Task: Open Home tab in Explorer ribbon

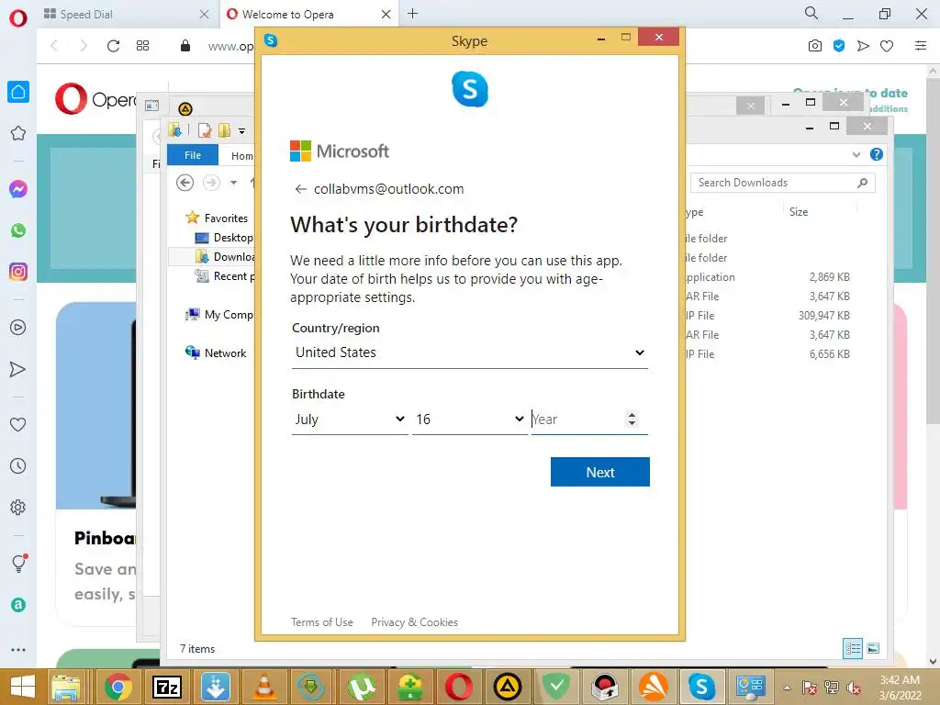Action: coord(242,156)
